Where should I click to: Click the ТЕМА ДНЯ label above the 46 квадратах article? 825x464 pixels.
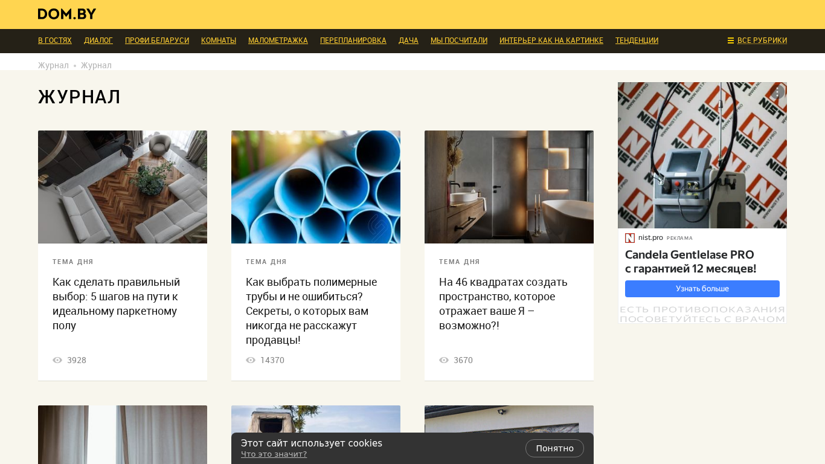click(x=460, y=262)
